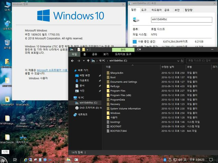
Task: Click the 관리 contextual tab
Action: coord(123,50)
